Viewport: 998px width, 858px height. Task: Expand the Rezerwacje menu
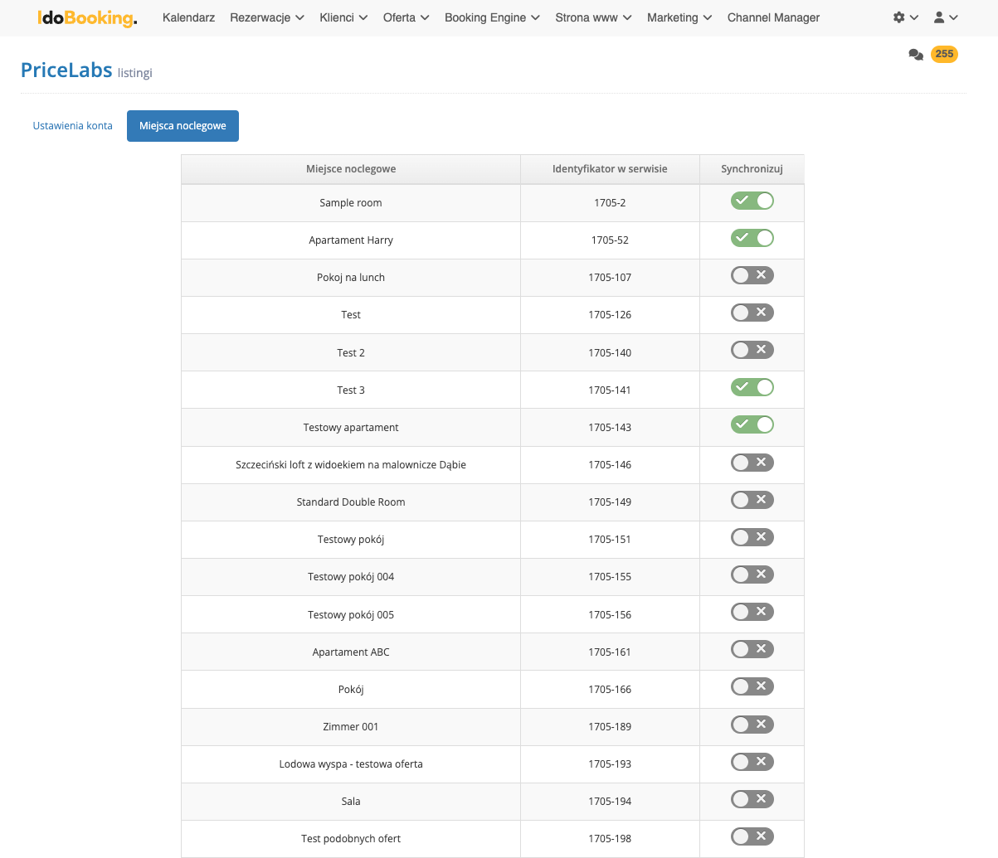267,17
